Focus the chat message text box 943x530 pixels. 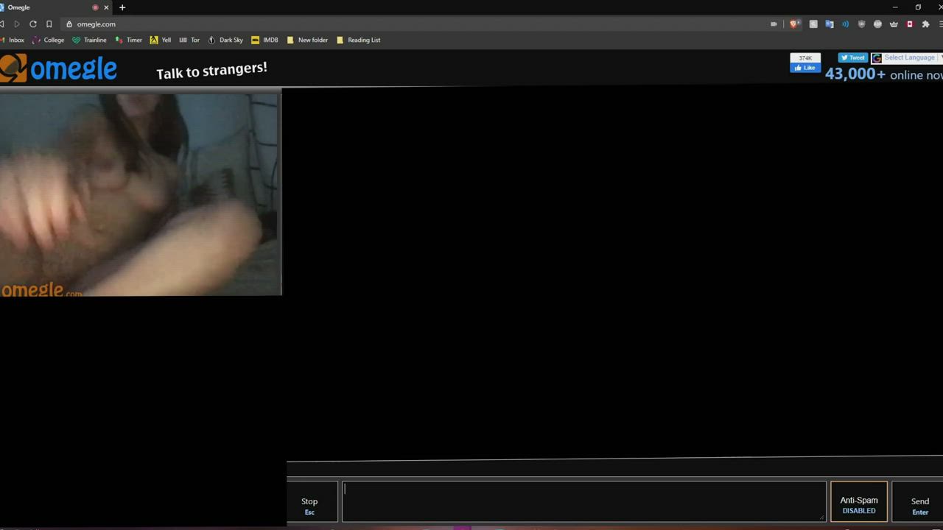click(583, 501)
